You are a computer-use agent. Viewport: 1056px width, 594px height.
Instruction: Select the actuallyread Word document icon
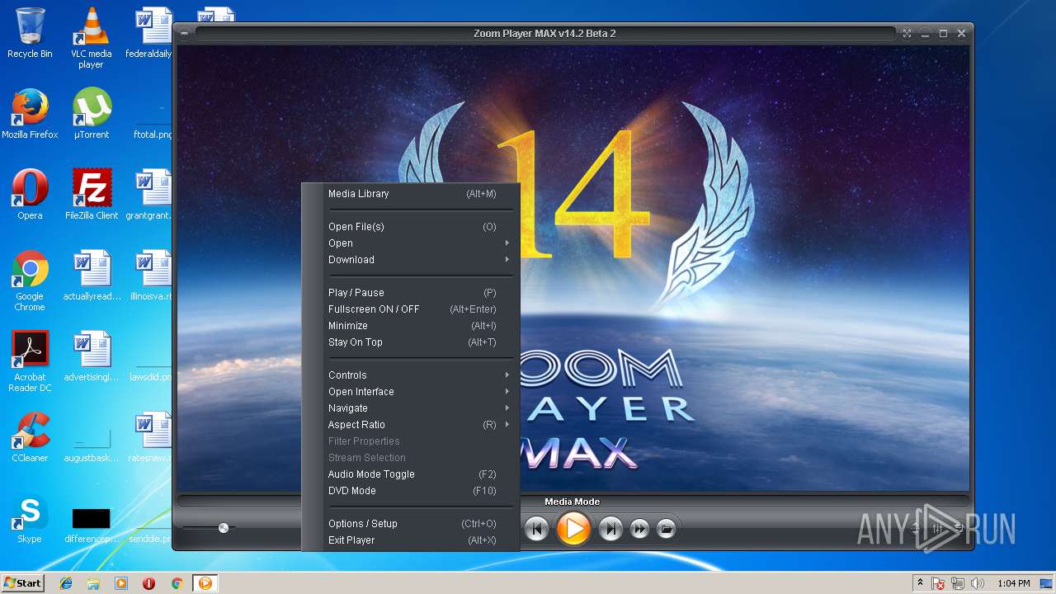point(92,276)
